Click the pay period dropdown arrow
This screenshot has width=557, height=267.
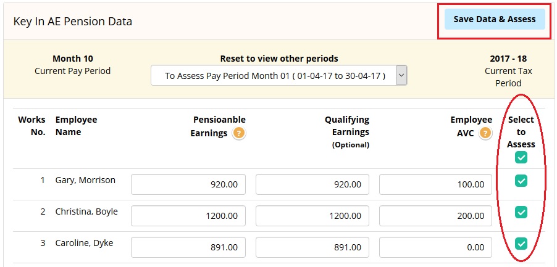click(x=401, y=75)
